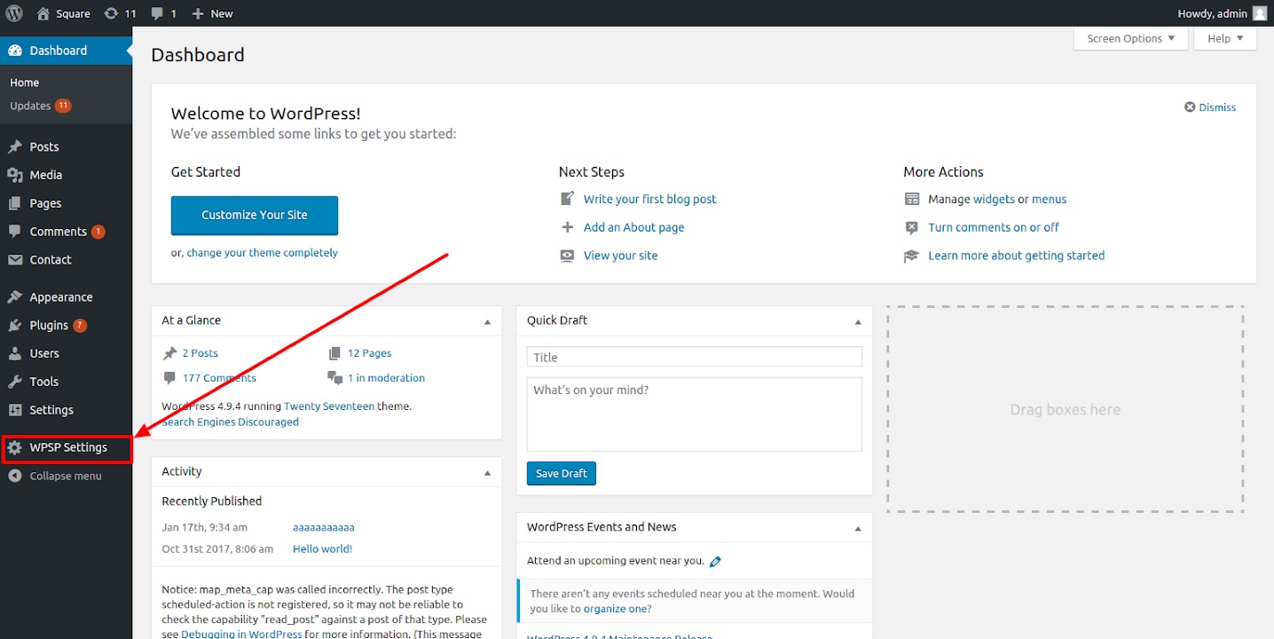This screenshot has height=639, width=1274.
Task: Open the comments bubble icon in admin bar
Action: coord(157,13)
